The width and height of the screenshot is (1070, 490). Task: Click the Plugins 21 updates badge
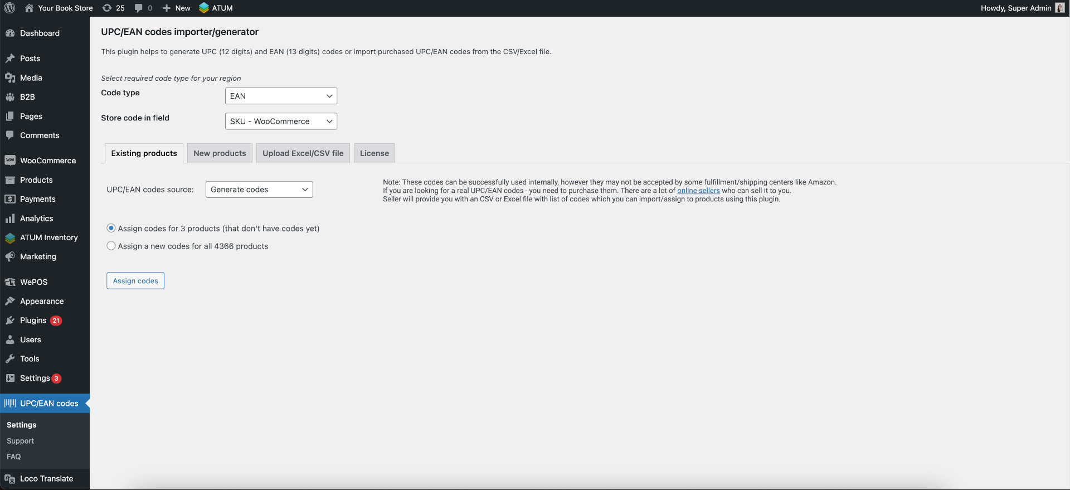pos(56,321)
